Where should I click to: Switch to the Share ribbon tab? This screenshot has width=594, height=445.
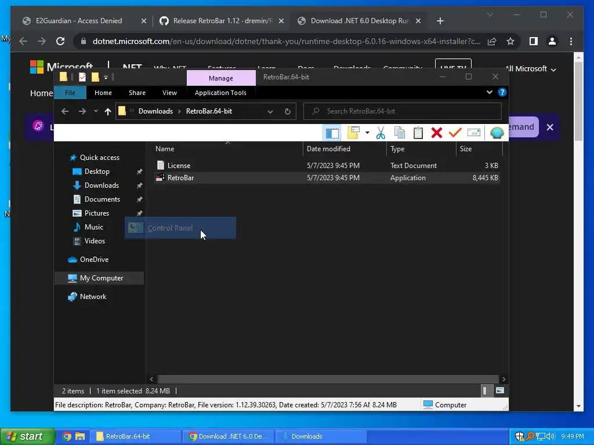coord(137,93)
